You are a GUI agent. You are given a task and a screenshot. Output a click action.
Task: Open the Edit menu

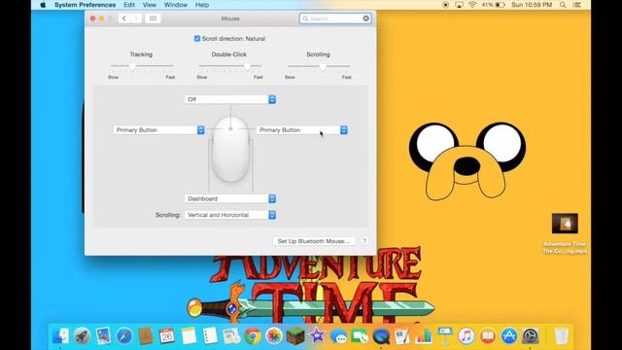[129, 5]
